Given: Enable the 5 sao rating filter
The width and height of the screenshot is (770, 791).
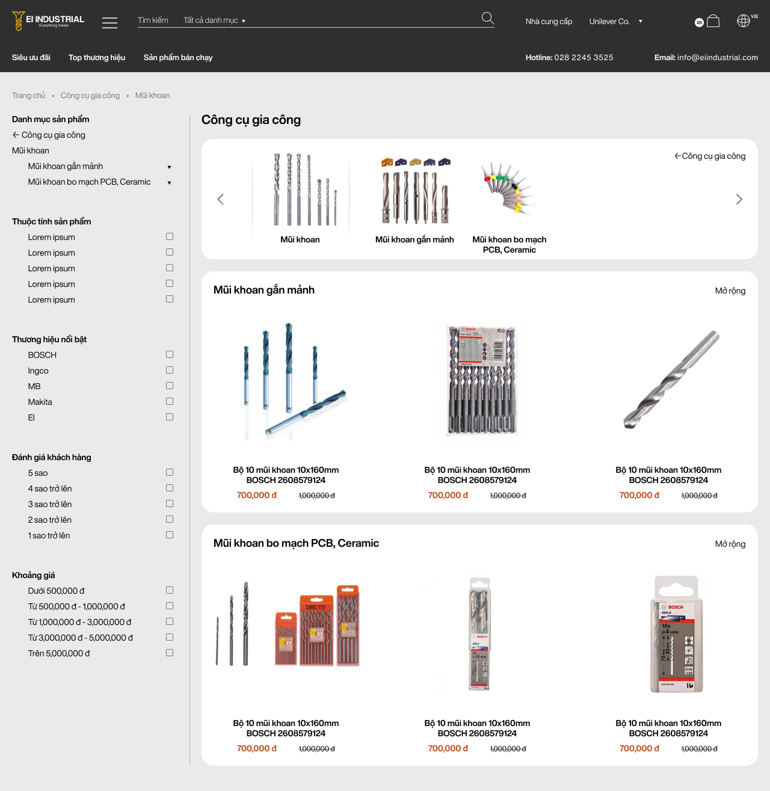Looking at the screenshot, I should [170, 473].
